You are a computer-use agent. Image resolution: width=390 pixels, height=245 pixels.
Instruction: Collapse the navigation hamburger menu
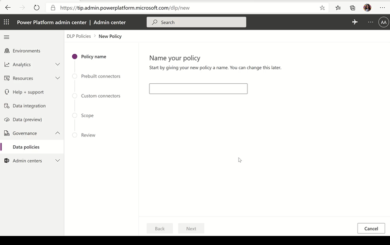tap(7, 37)
